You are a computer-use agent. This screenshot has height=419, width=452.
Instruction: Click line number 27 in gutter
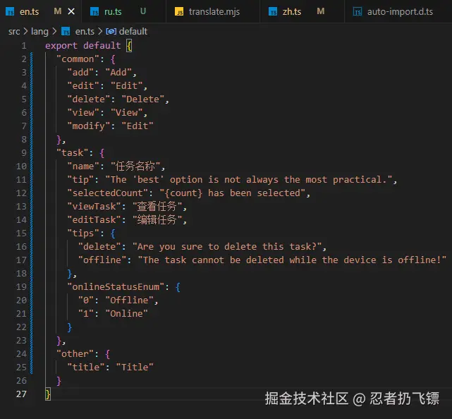pos(21,394)
